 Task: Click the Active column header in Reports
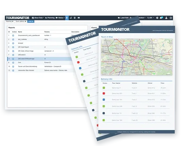[x=14, y=32]
